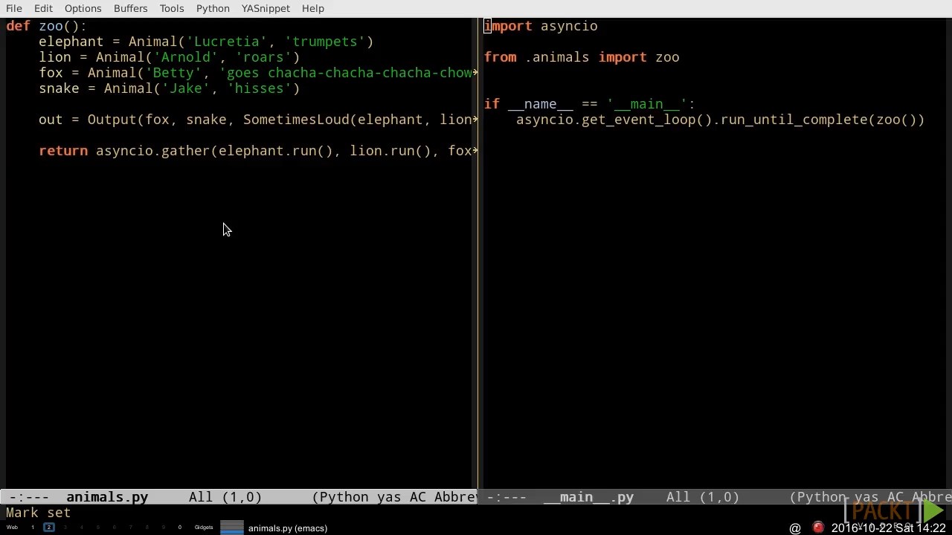This screenshot has height=535, width=952.
Task: Click the vertical divider between Emacs windows
Action: 477,253
